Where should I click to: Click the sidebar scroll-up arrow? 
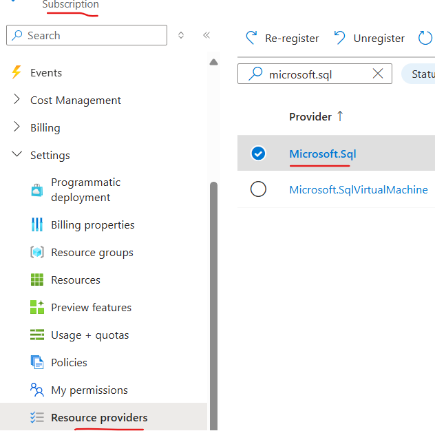point(213,61)
